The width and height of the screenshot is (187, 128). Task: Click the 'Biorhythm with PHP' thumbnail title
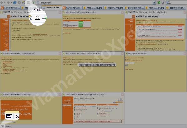coord(137,53)
